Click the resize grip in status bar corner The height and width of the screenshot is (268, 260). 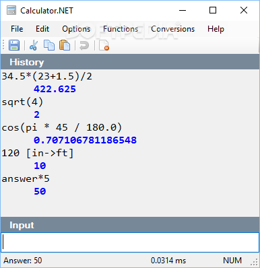(x=255, y=262)
